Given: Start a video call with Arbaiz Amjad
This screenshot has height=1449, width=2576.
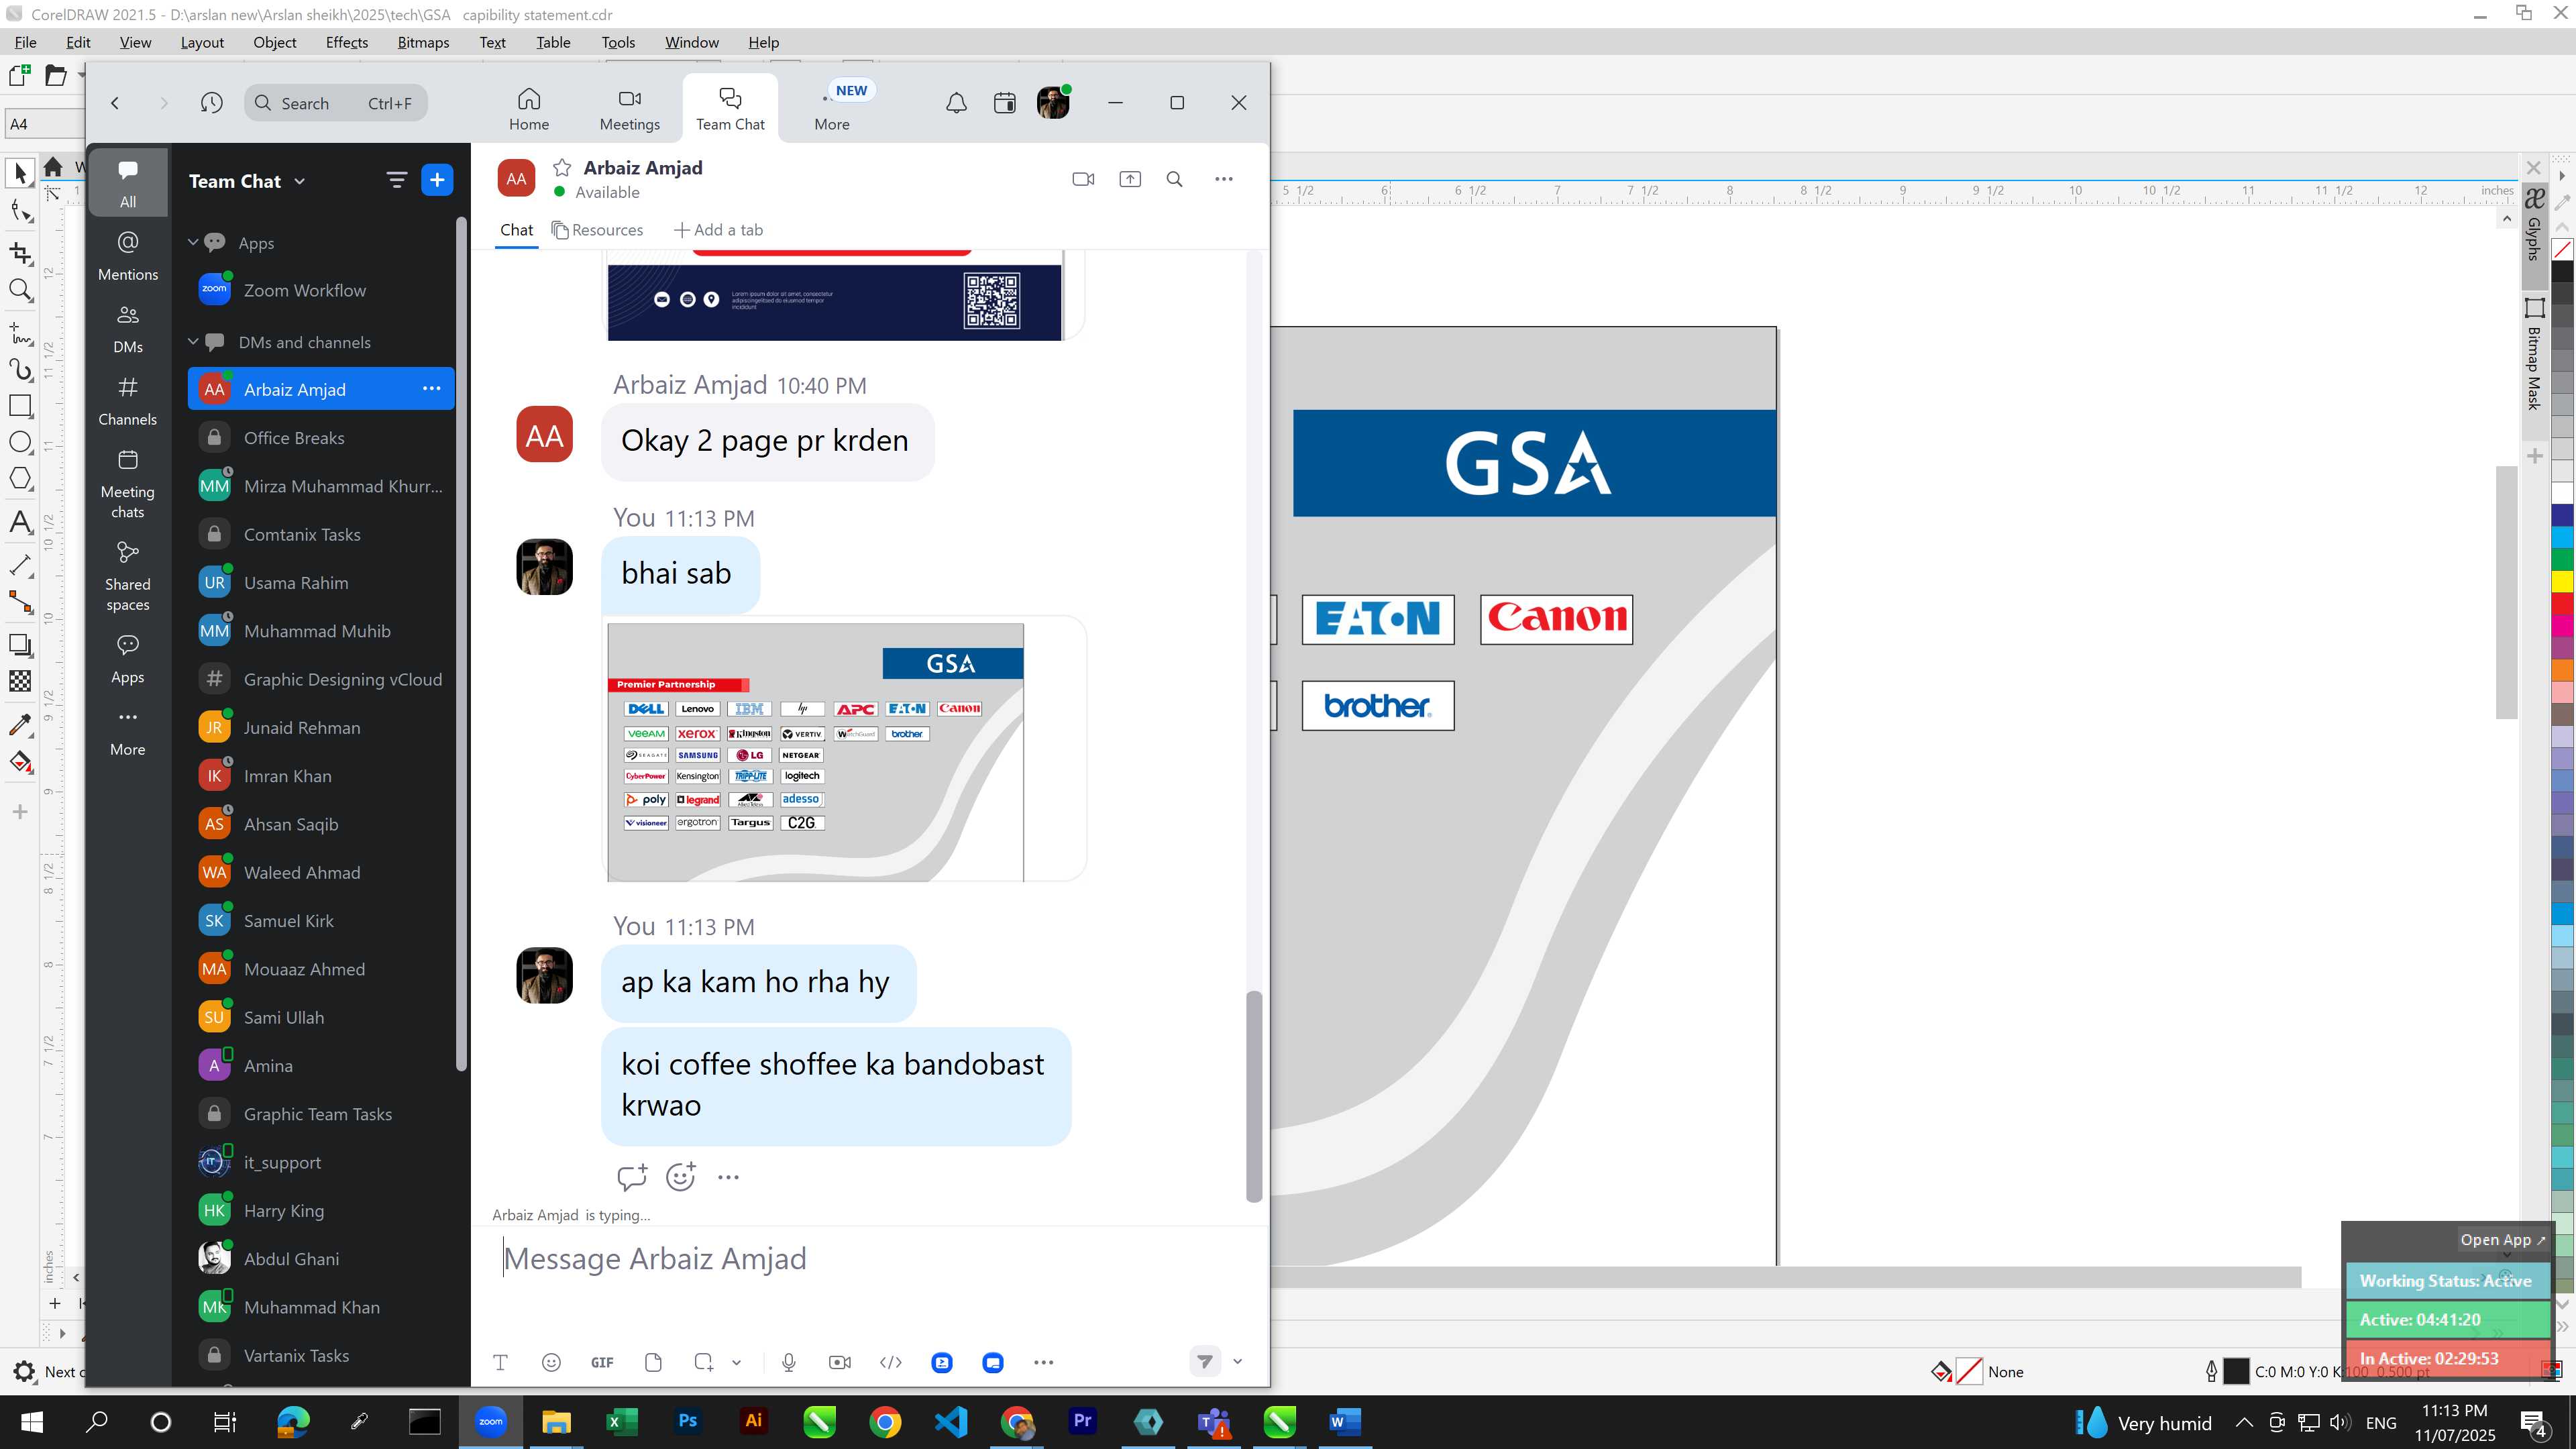Looking at the screenshot, I should tap(1083, 179).
